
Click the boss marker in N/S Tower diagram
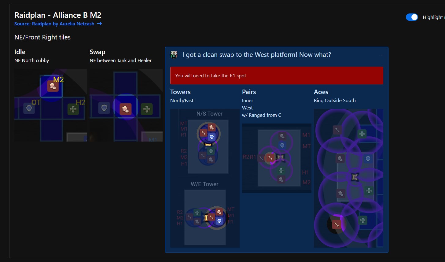(208, 145)
